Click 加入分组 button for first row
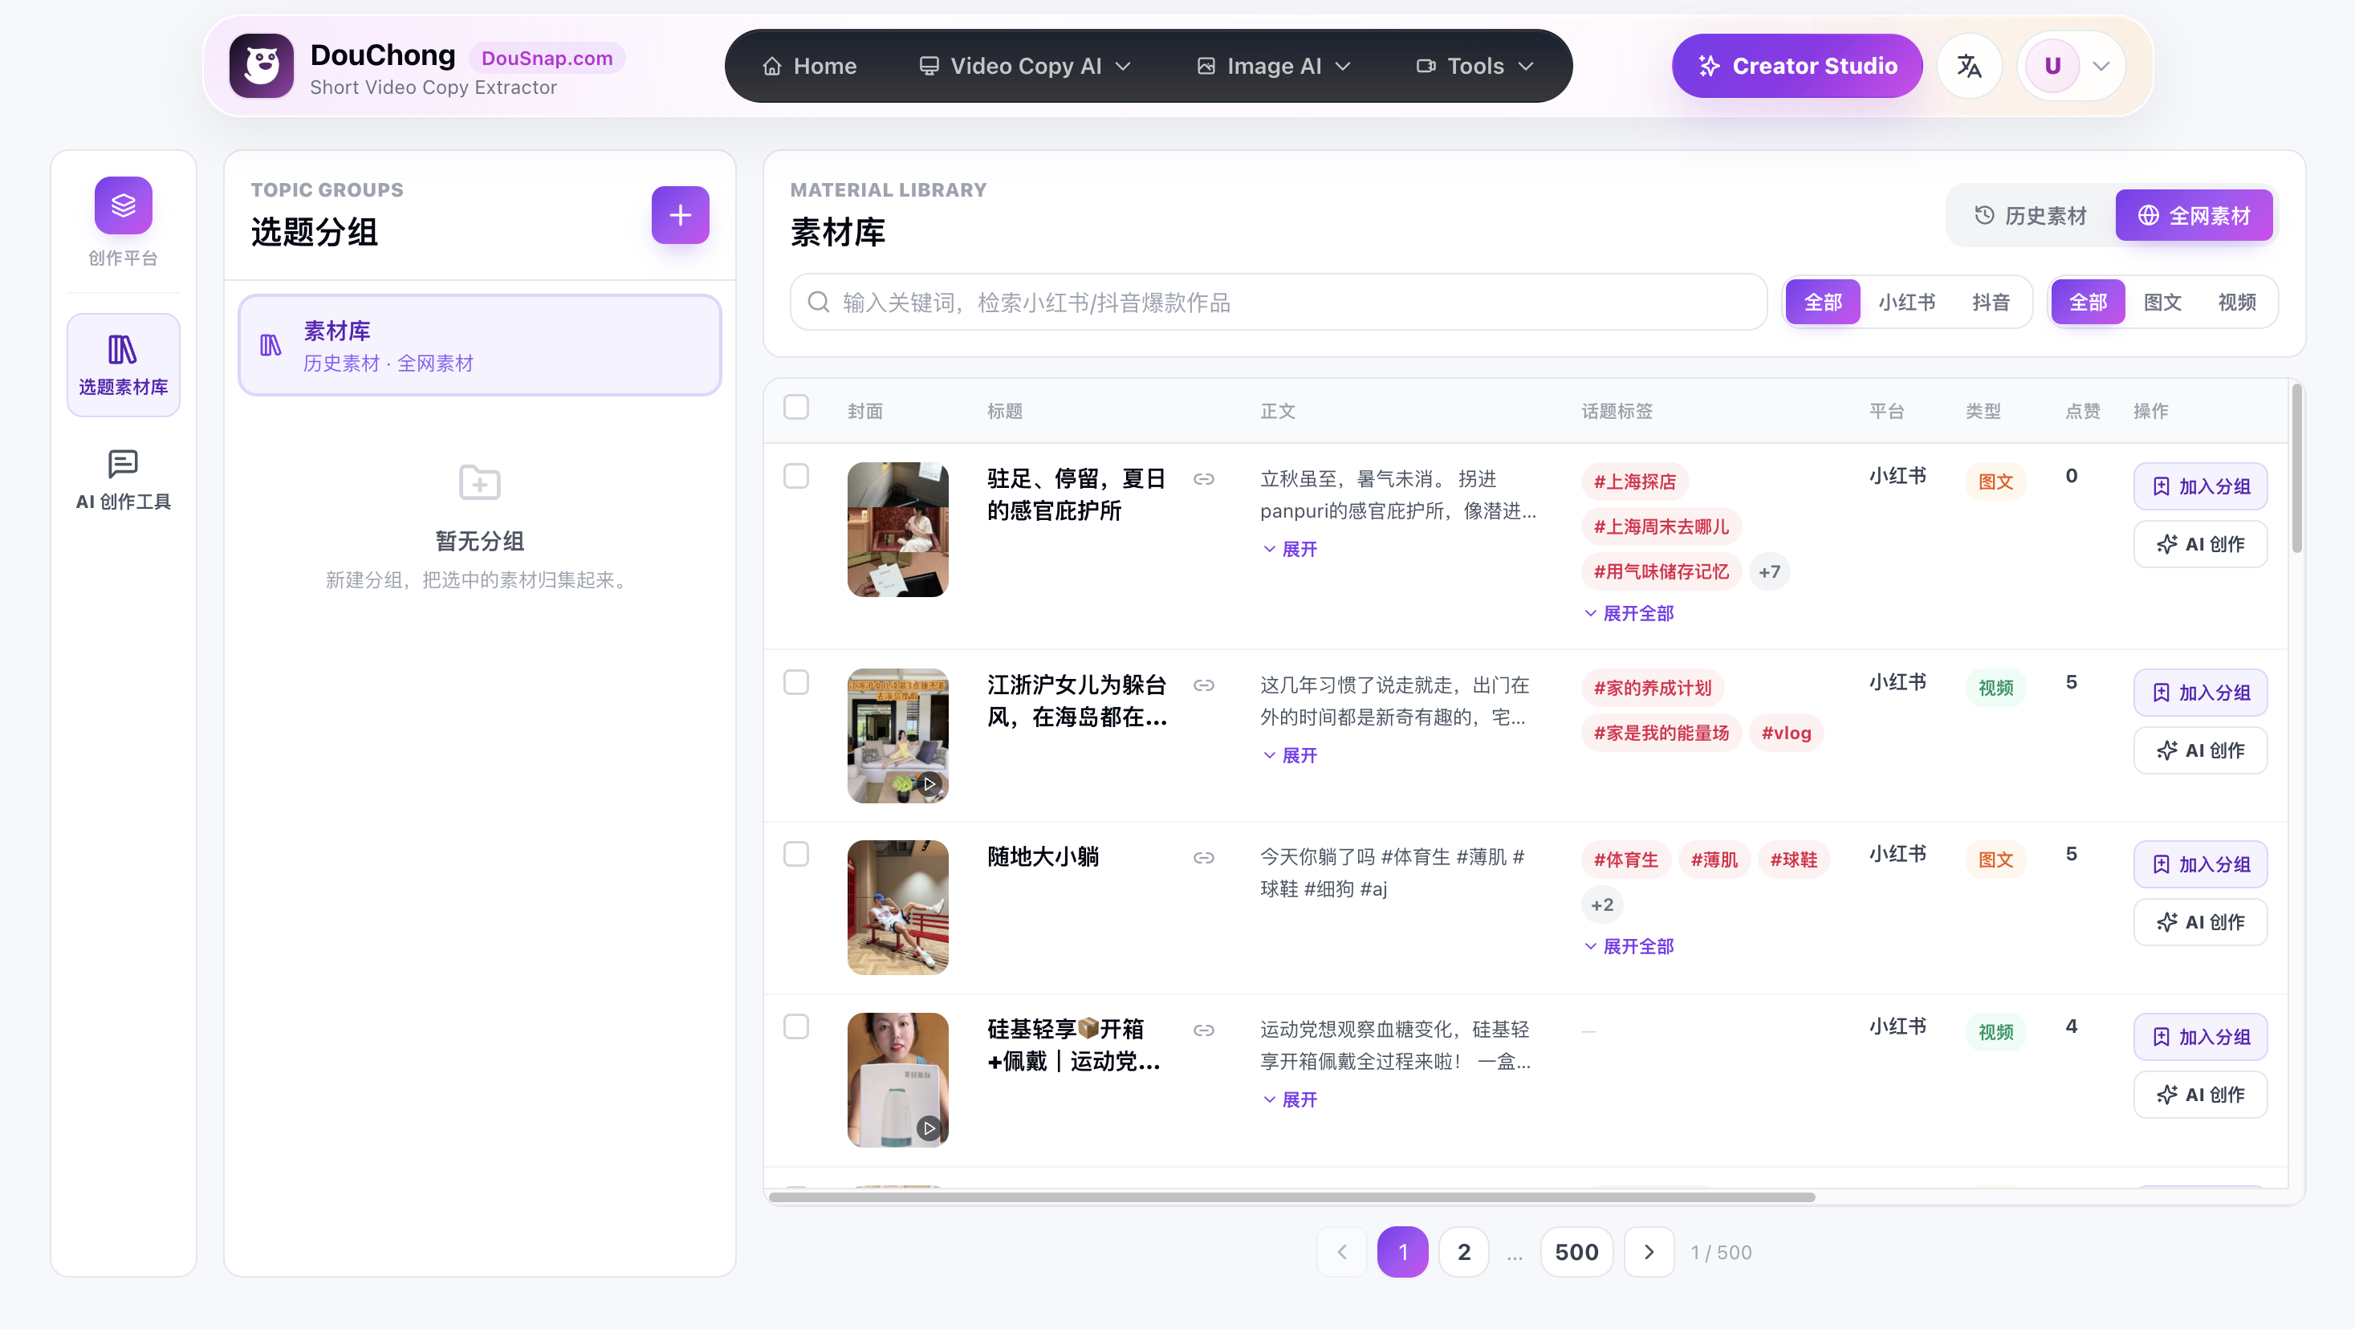The height and width of the screenshot is (1329, 2355). 2199,486
